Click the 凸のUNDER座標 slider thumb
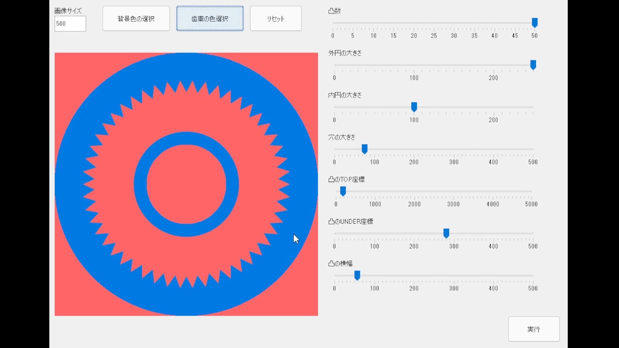The height and width of the screenshot is (348, 619). (446, 233)
